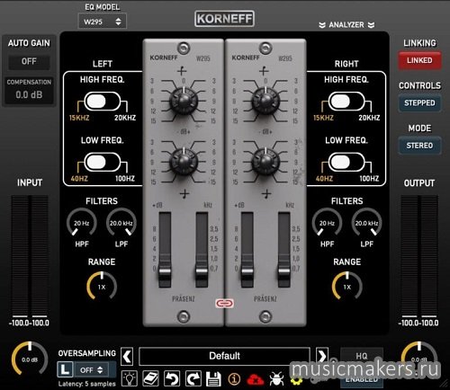Go to the next preset arrow

click(x=322, y=356)
